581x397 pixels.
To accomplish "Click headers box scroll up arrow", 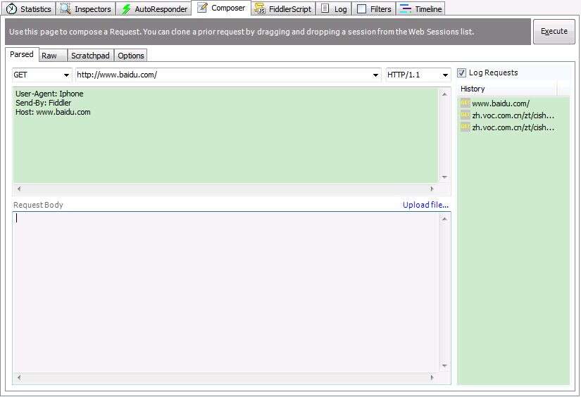I will 444,94.
